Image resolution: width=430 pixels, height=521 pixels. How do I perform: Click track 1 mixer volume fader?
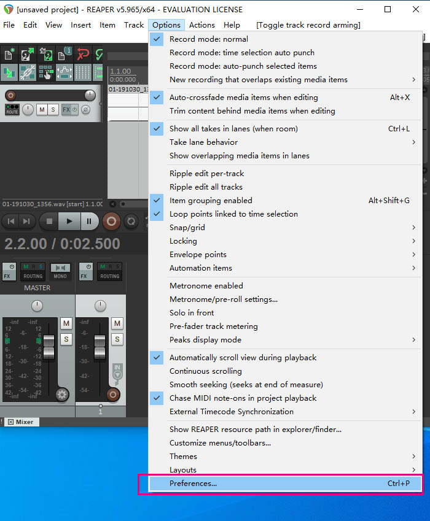tap(100, 347)
